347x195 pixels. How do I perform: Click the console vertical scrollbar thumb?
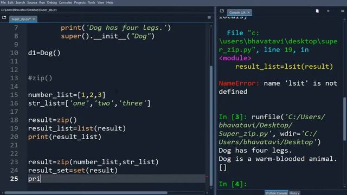pos(345,119)
